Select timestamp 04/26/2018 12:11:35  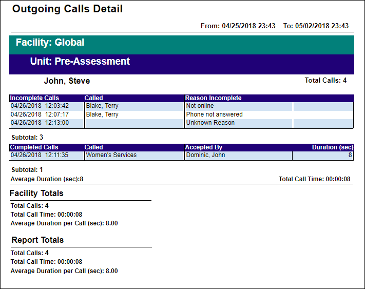pos(40,155)
